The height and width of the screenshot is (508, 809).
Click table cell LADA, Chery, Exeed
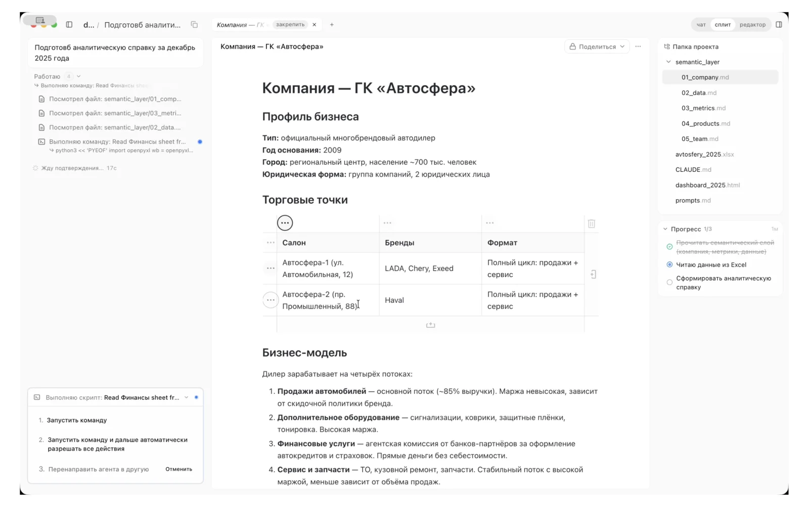(430, 268)
